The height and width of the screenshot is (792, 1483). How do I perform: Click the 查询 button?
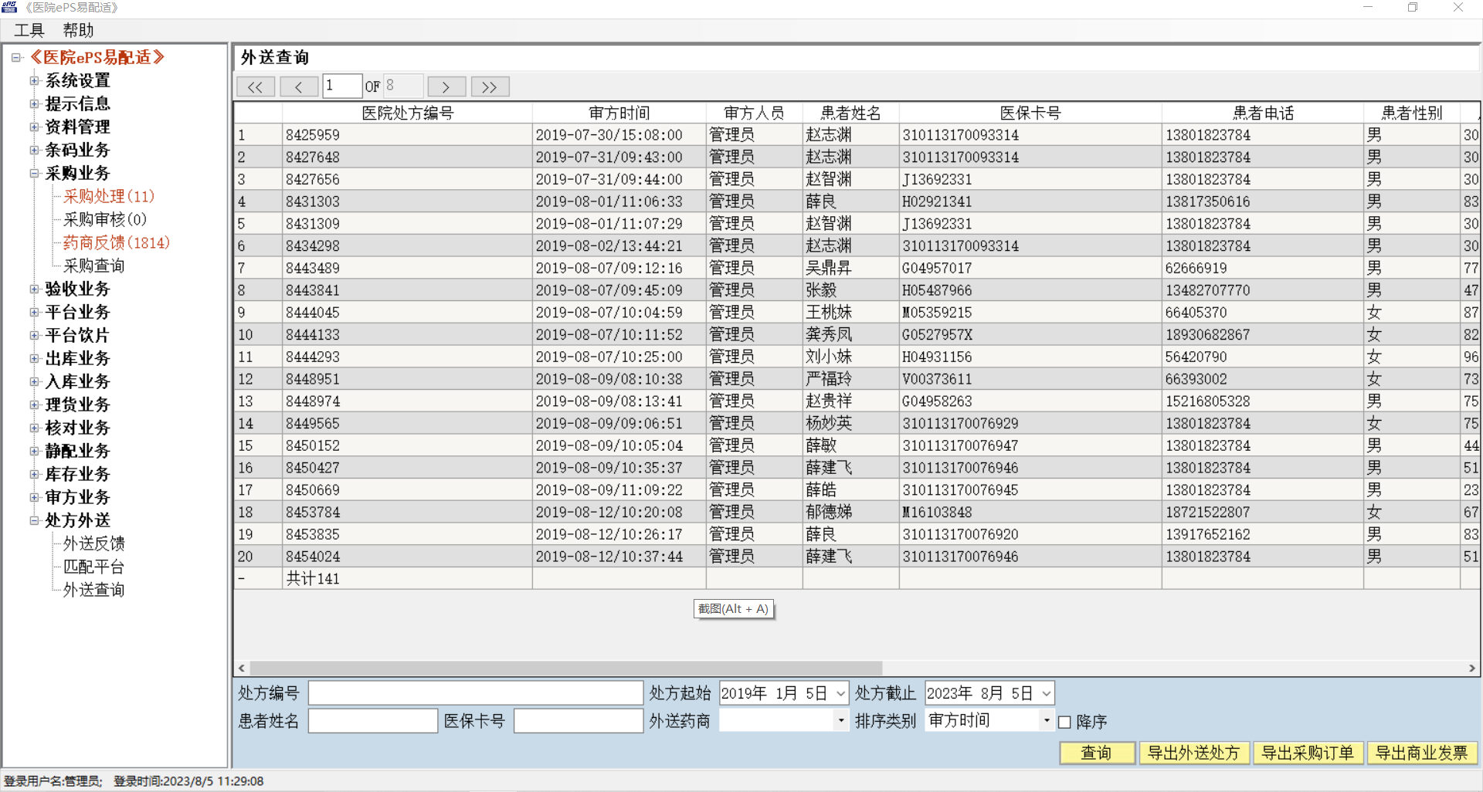pos(1097,753)
